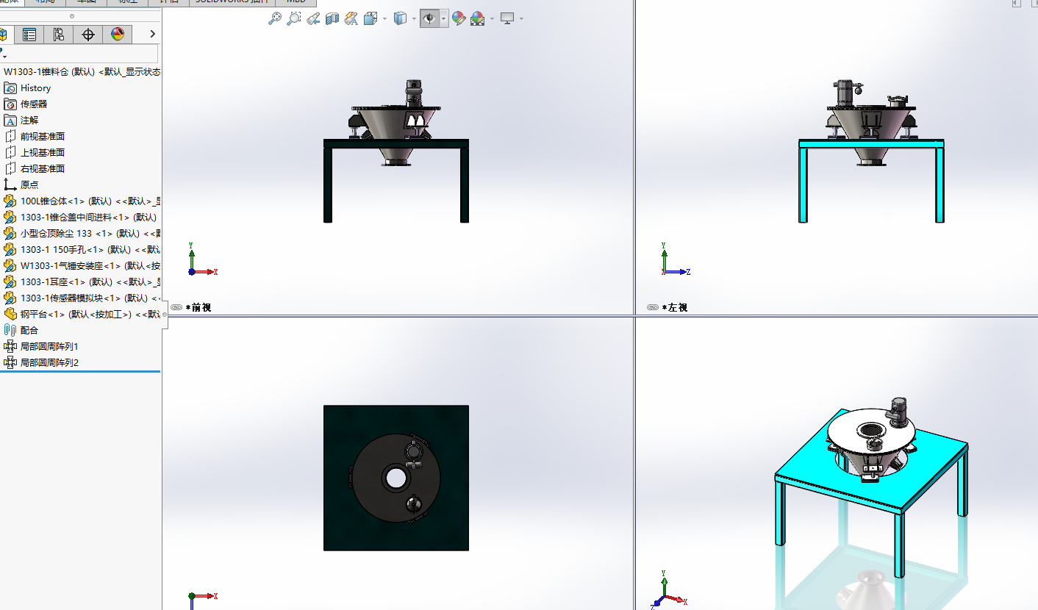1038x610 pixels.
Task: Click the hopper cone in the front-view pane
Action: pyautogui.click(x=386, y=123)
